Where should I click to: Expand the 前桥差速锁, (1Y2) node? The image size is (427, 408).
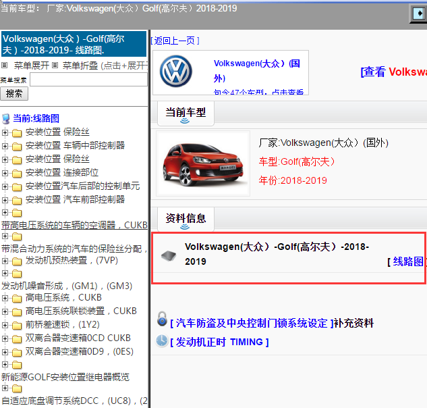(x=5, y=325)
